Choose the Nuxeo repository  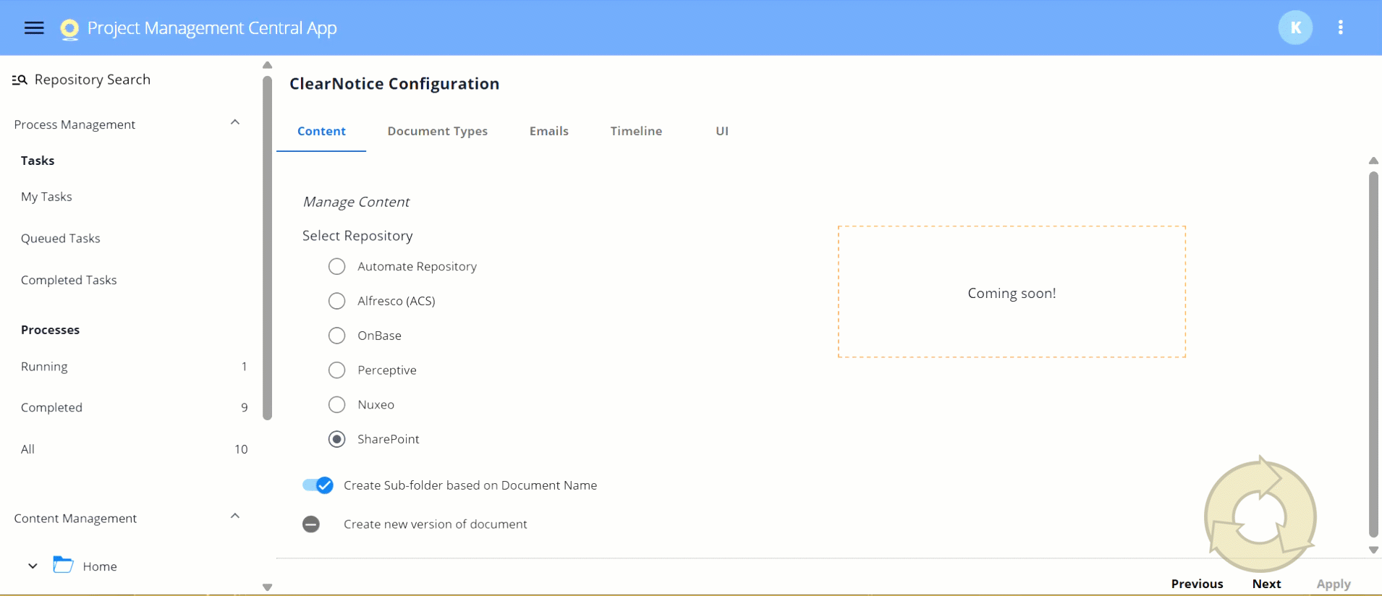tap(336, 404)
